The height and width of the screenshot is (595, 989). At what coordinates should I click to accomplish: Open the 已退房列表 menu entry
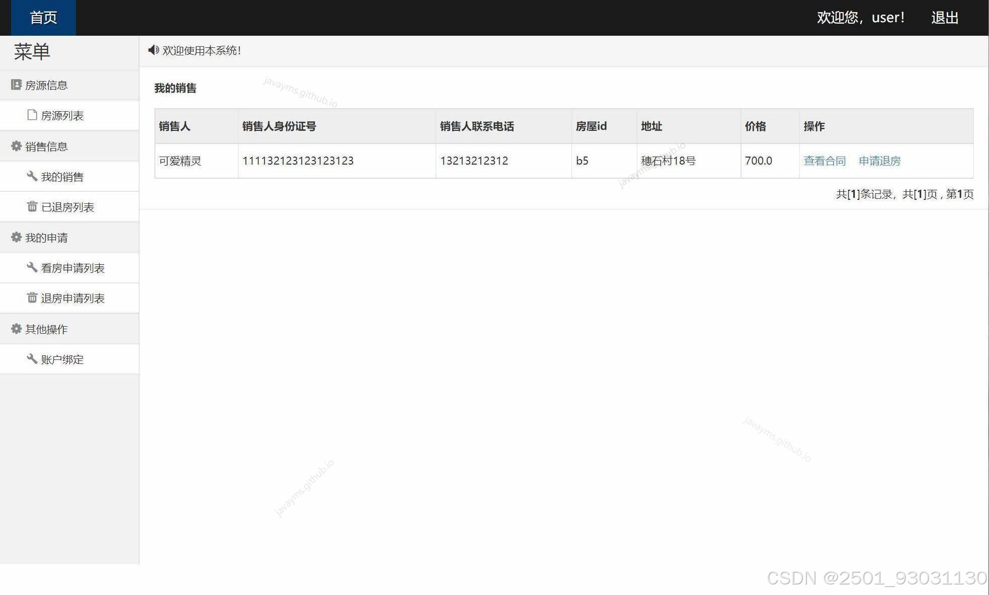(66, 206)
